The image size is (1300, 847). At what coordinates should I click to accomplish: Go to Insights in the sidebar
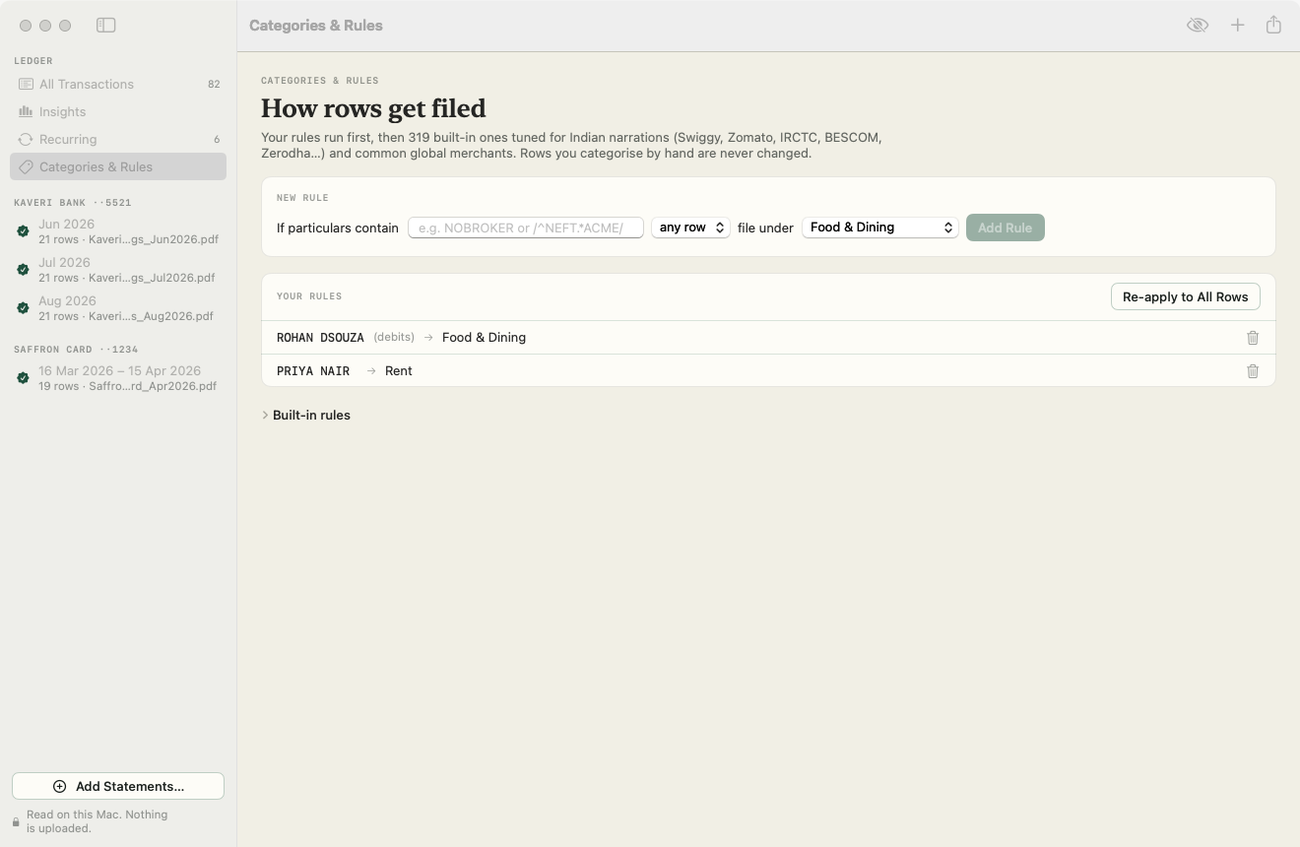pyautogui.click(x=118, y=112)
